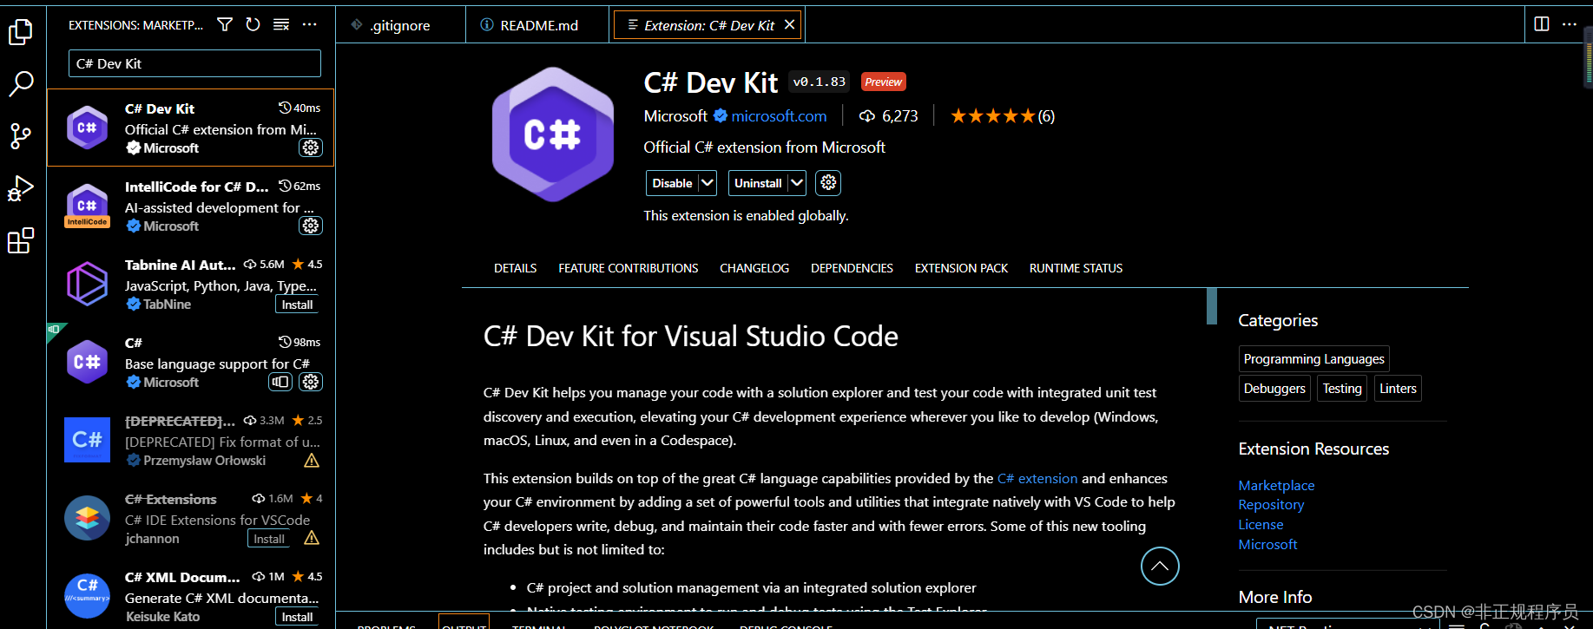
Task: Open the Extensions view icon
Action: coord(20,240)
